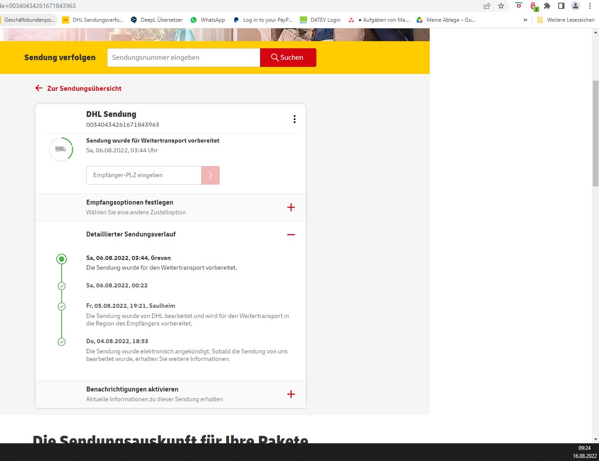Screen dimensions: 599x461
Task: Click the URL text in address bar
Action: click(x=38, y=6)
